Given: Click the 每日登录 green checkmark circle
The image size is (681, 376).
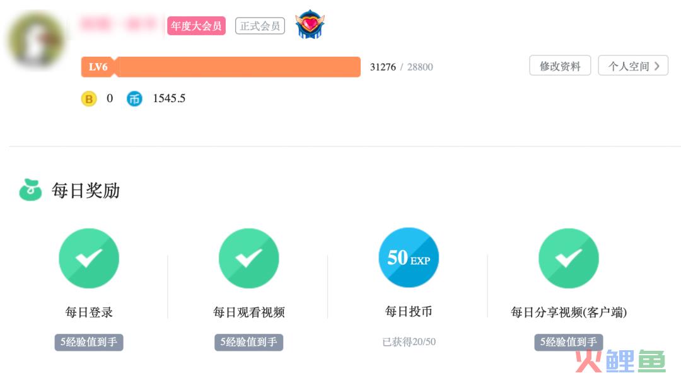Looking at the screenshot, I should 89,258.
